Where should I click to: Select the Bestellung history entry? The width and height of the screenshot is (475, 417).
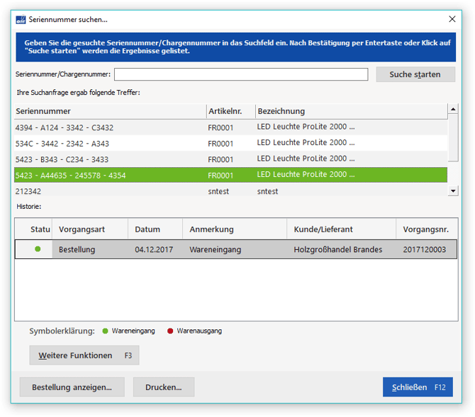236,249
